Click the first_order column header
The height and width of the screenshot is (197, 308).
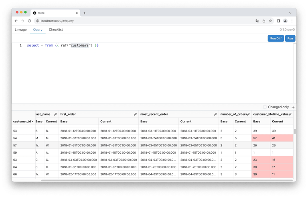(68, 114)
